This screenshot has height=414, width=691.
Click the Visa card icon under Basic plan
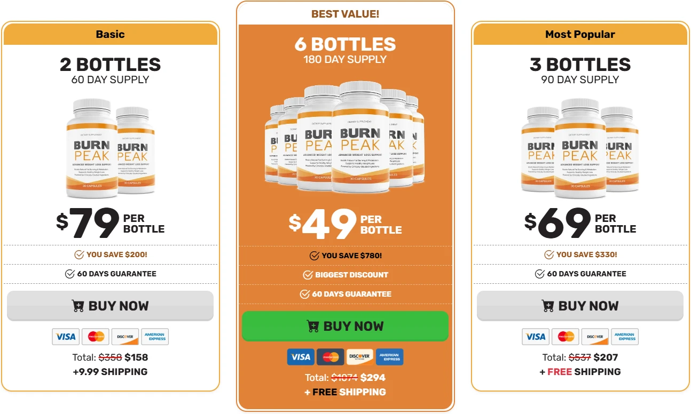pyautogui.click(x=66, y=337)
